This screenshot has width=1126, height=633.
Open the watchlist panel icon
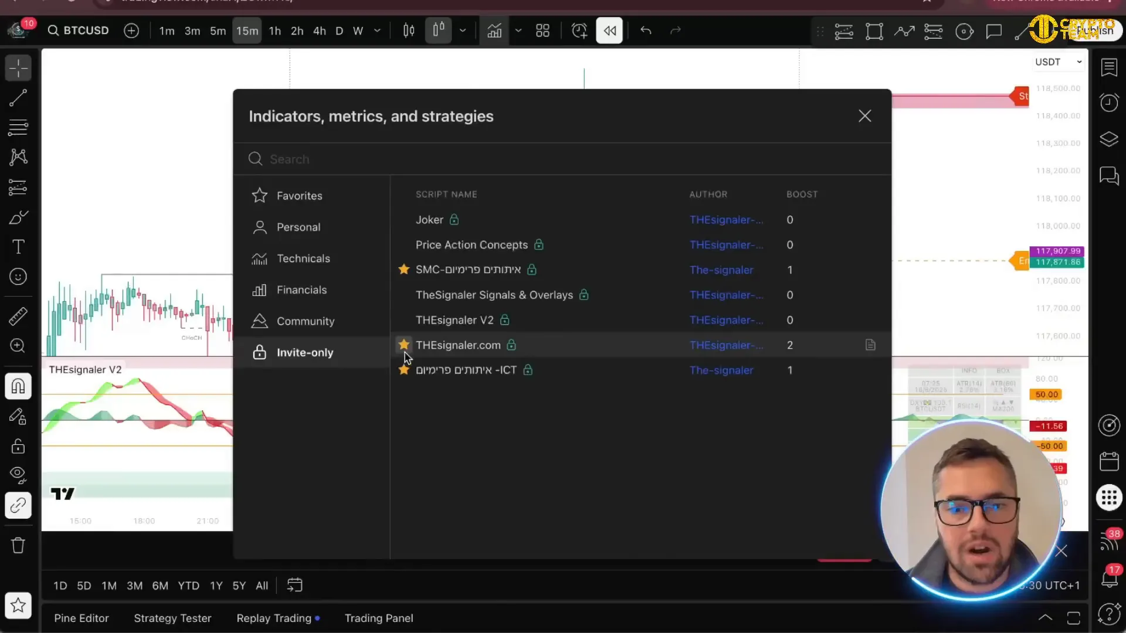[x=1109, y=68]
